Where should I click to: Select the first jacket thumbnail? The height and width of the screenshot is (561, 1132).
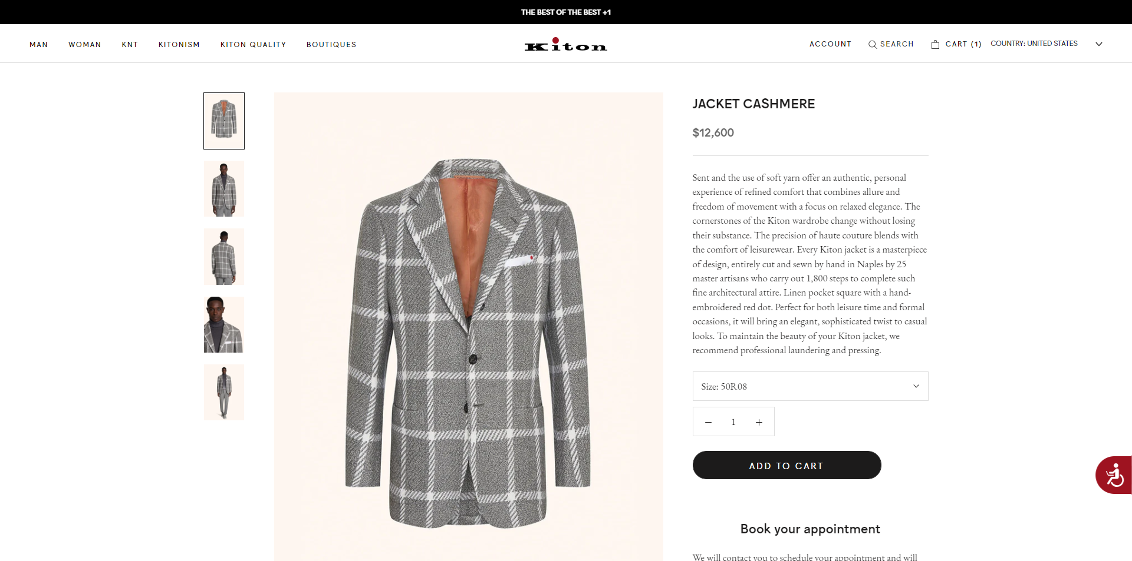(224, 121)
